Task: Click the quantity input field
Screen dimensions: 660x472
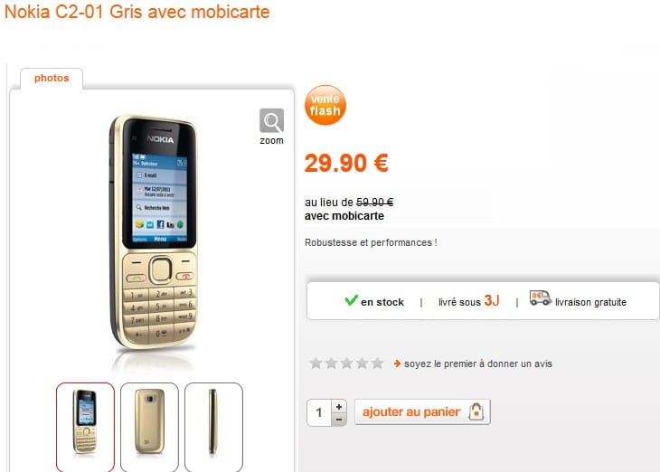Action: coord(319,412)
